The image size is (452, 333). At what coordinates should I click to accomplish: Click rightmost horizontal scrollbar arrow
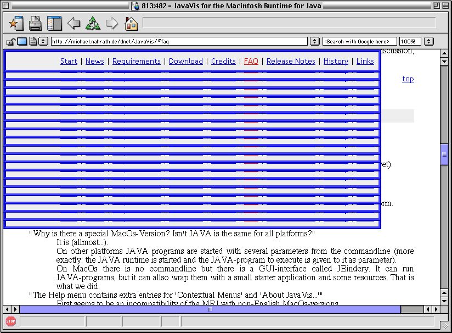coord(436,309)
